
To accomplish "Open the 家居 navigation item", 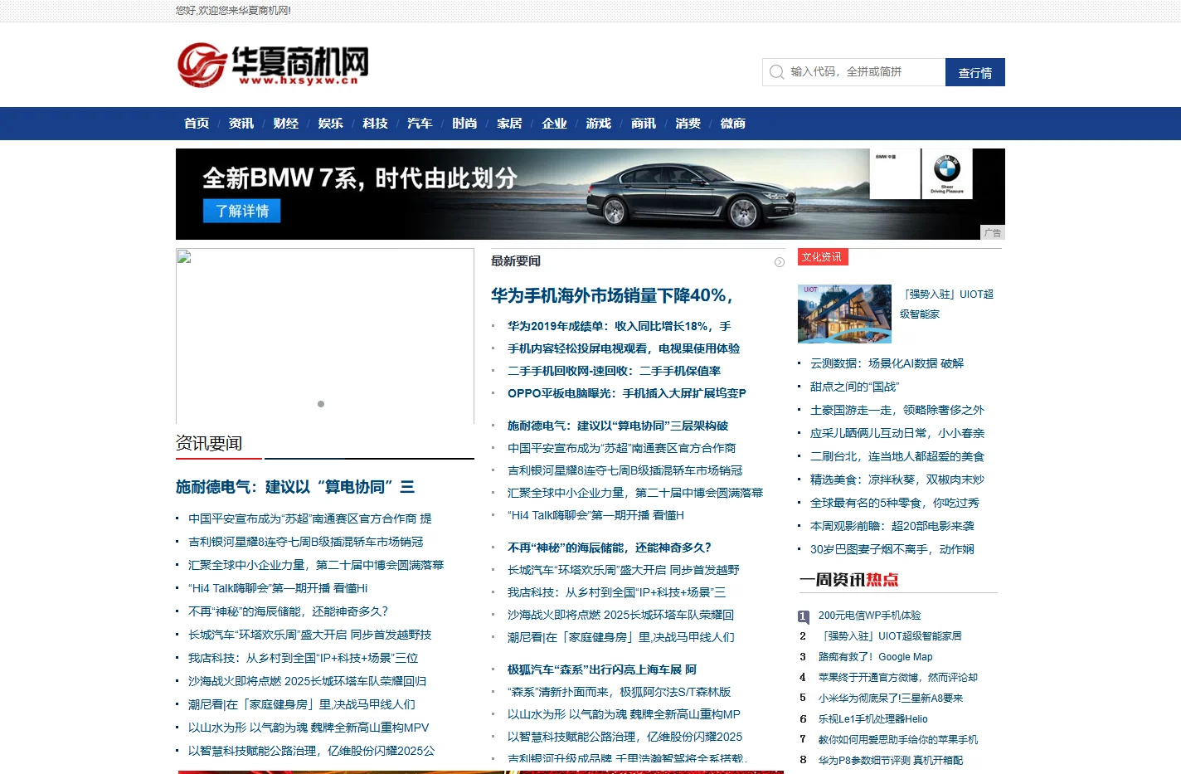I will coord(509,124).
